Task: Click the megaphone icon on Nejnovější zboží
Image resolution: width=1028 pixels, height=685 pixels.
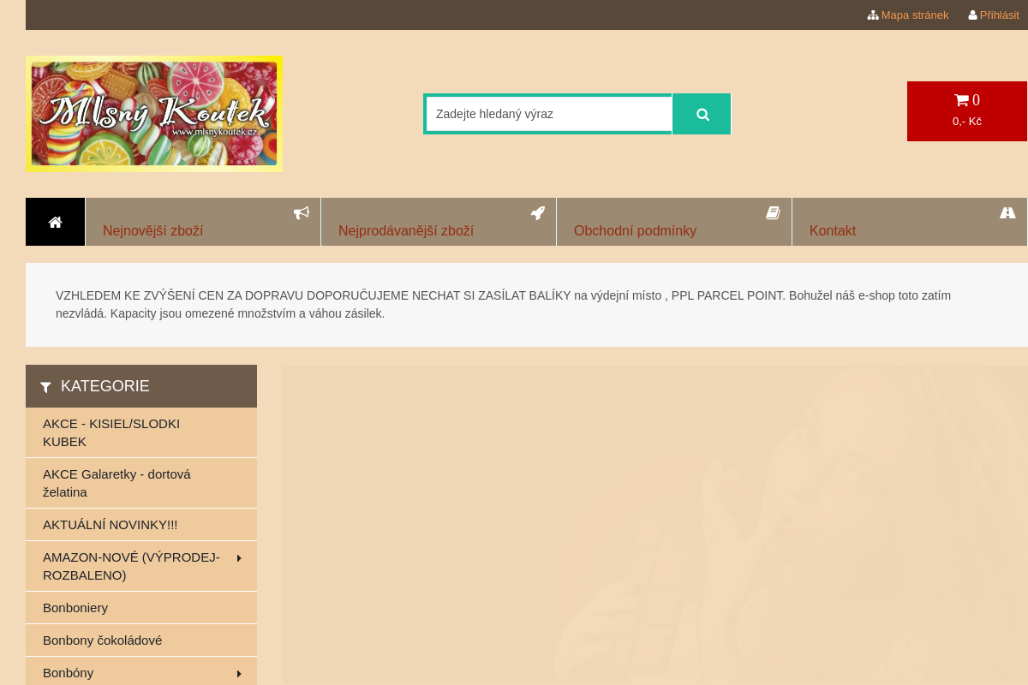Action: [302, 212]
